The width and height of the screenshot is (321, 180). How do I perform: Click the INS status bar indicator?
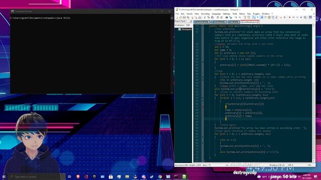point(309,165)
